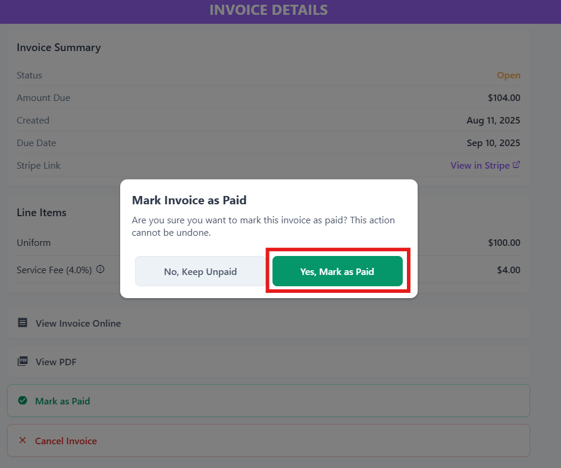Select the Mark as Paid action
The width and height of the screenshot is (561, 468).
[268, 400]
